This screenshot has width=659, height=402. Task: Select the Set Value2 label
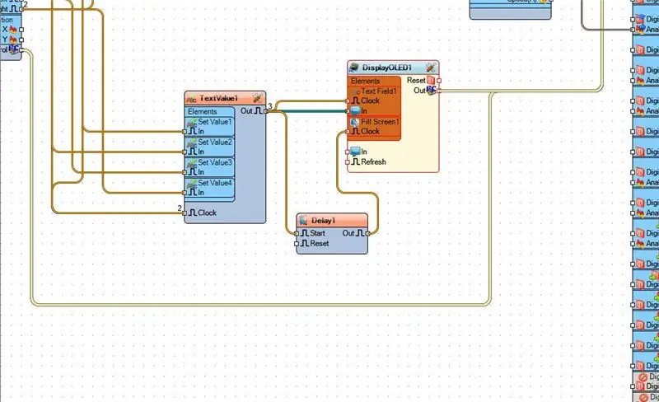215,143
